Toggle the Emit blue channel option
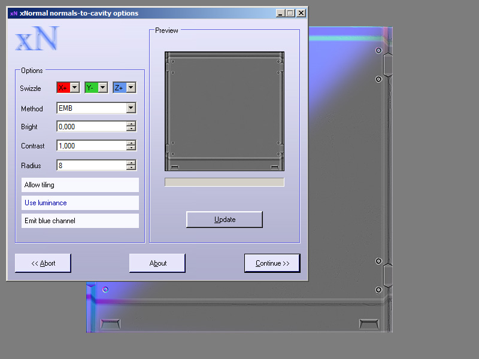479x359 pixels. [80, 221]
